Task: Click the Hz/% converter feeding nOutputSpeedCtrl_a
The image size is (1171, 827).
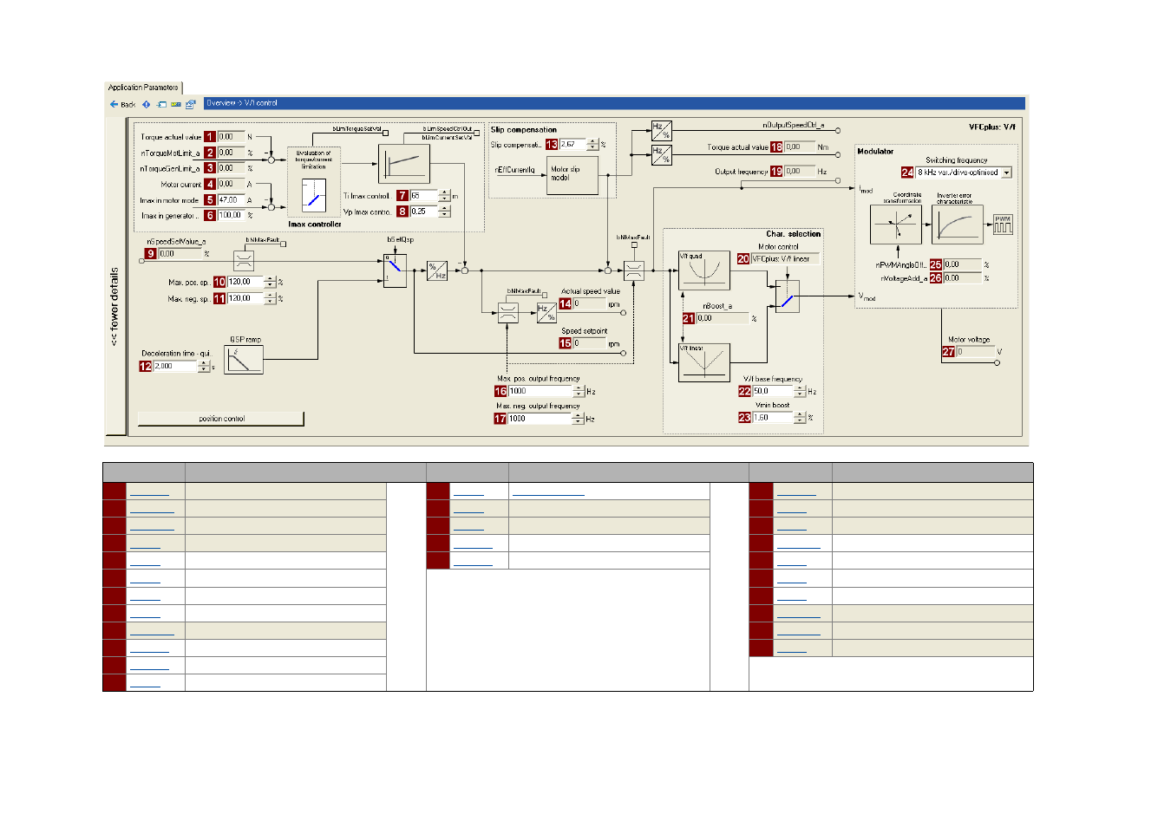Action: 662,131
